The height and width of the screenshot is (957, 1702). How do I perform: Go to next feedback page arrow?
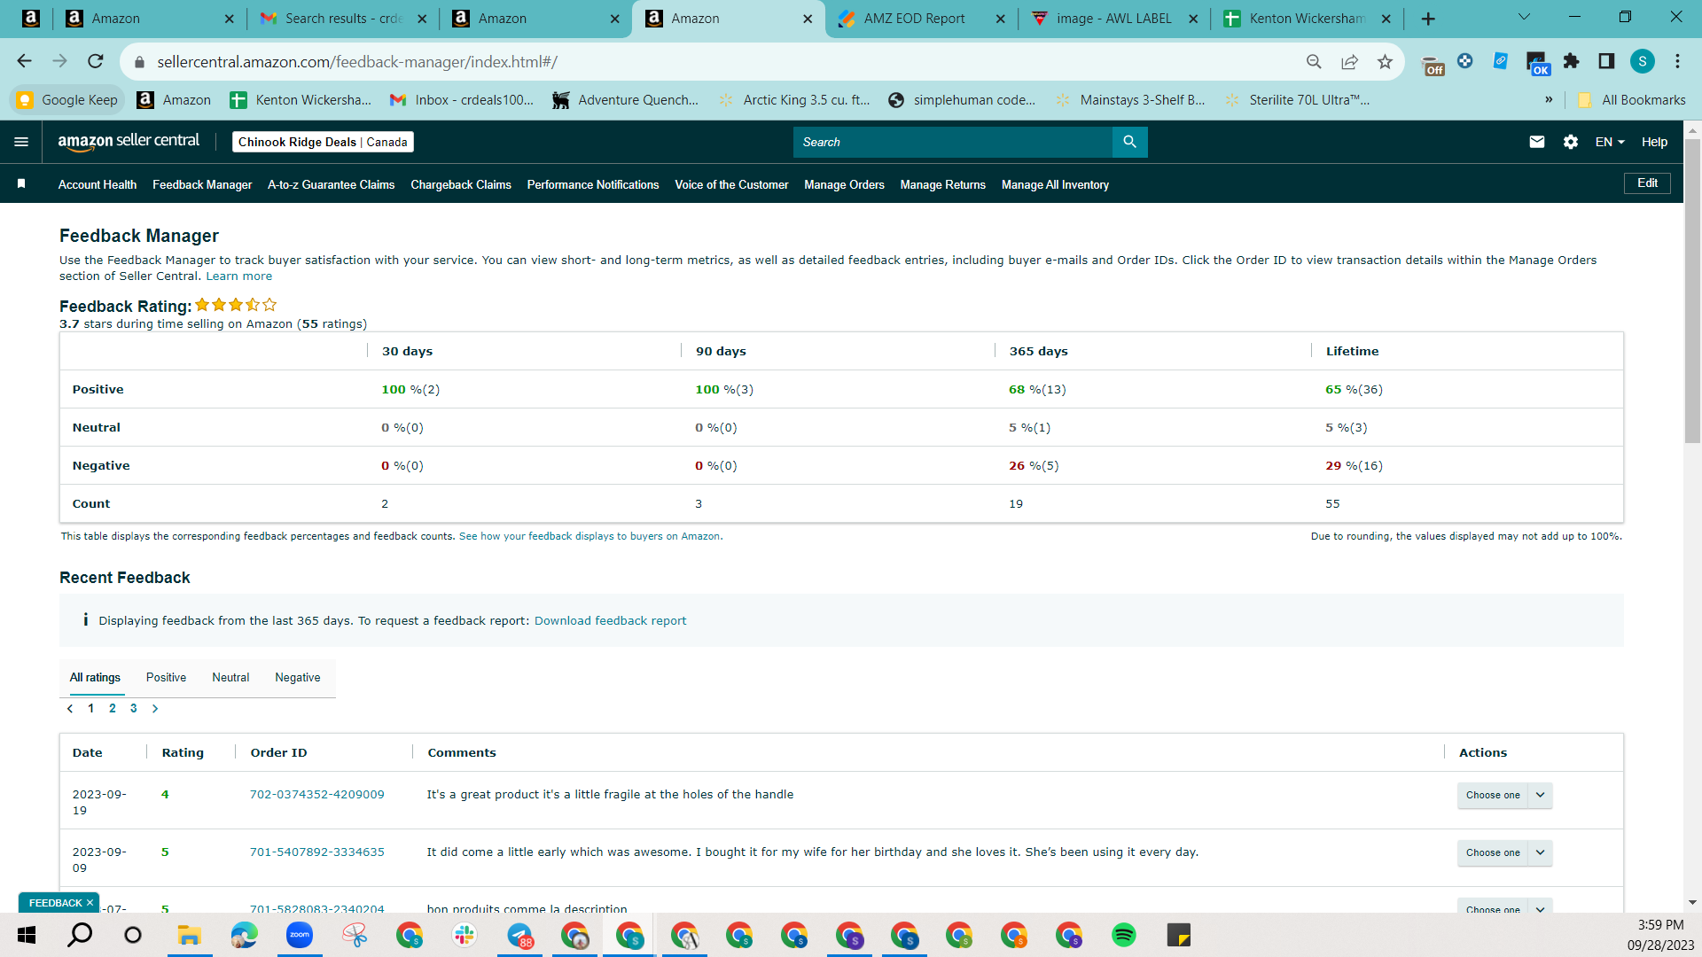pyautogui.click(x=155, y=708)
